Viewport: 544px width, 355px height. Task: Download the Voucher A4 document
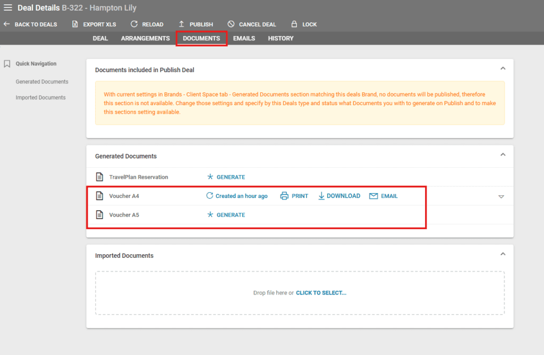click(x=339, y=196)
